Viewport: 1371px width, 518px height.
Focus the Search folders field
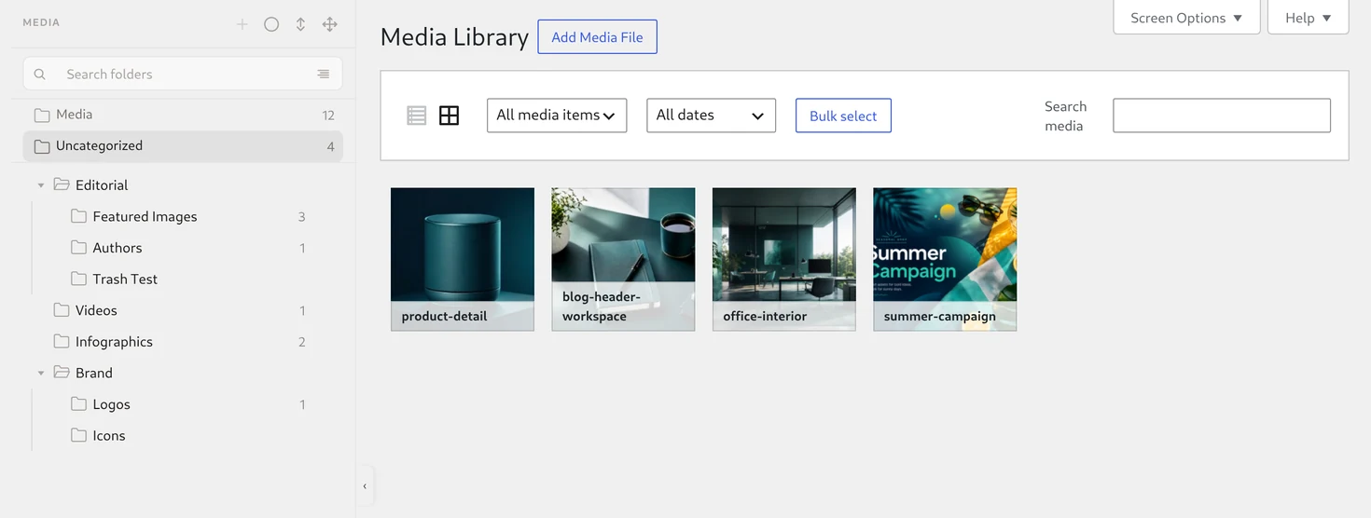[x=183, y=74]
